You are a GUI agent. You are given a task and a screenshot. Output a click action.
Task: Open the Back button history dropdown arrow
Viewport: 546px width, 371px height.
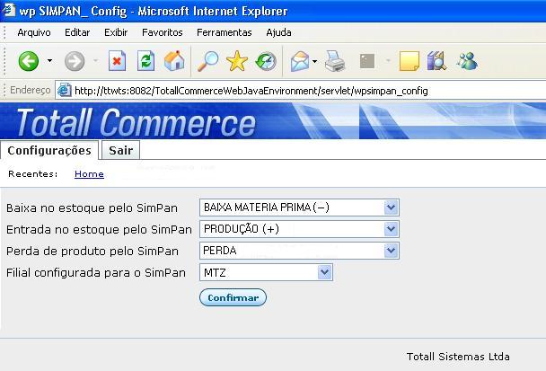(49, 61)
